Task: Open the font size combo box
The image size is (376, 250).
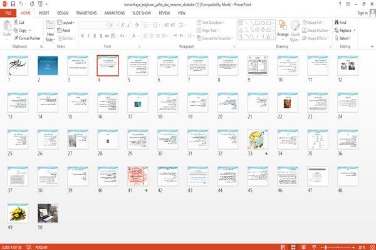Action: pyautogui.click(x=113, y=25)
